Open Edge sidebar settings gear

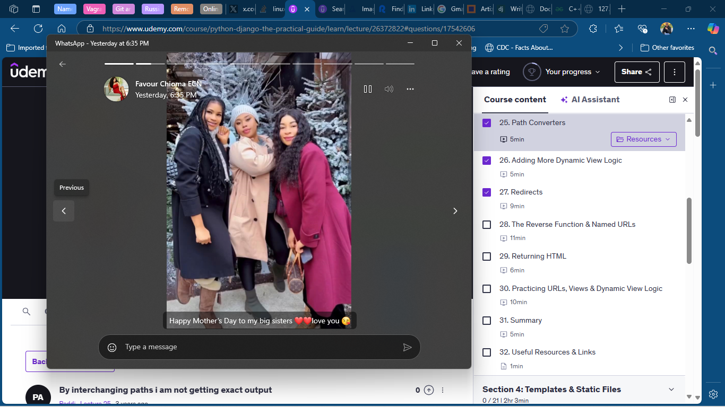tap(713, 394)
